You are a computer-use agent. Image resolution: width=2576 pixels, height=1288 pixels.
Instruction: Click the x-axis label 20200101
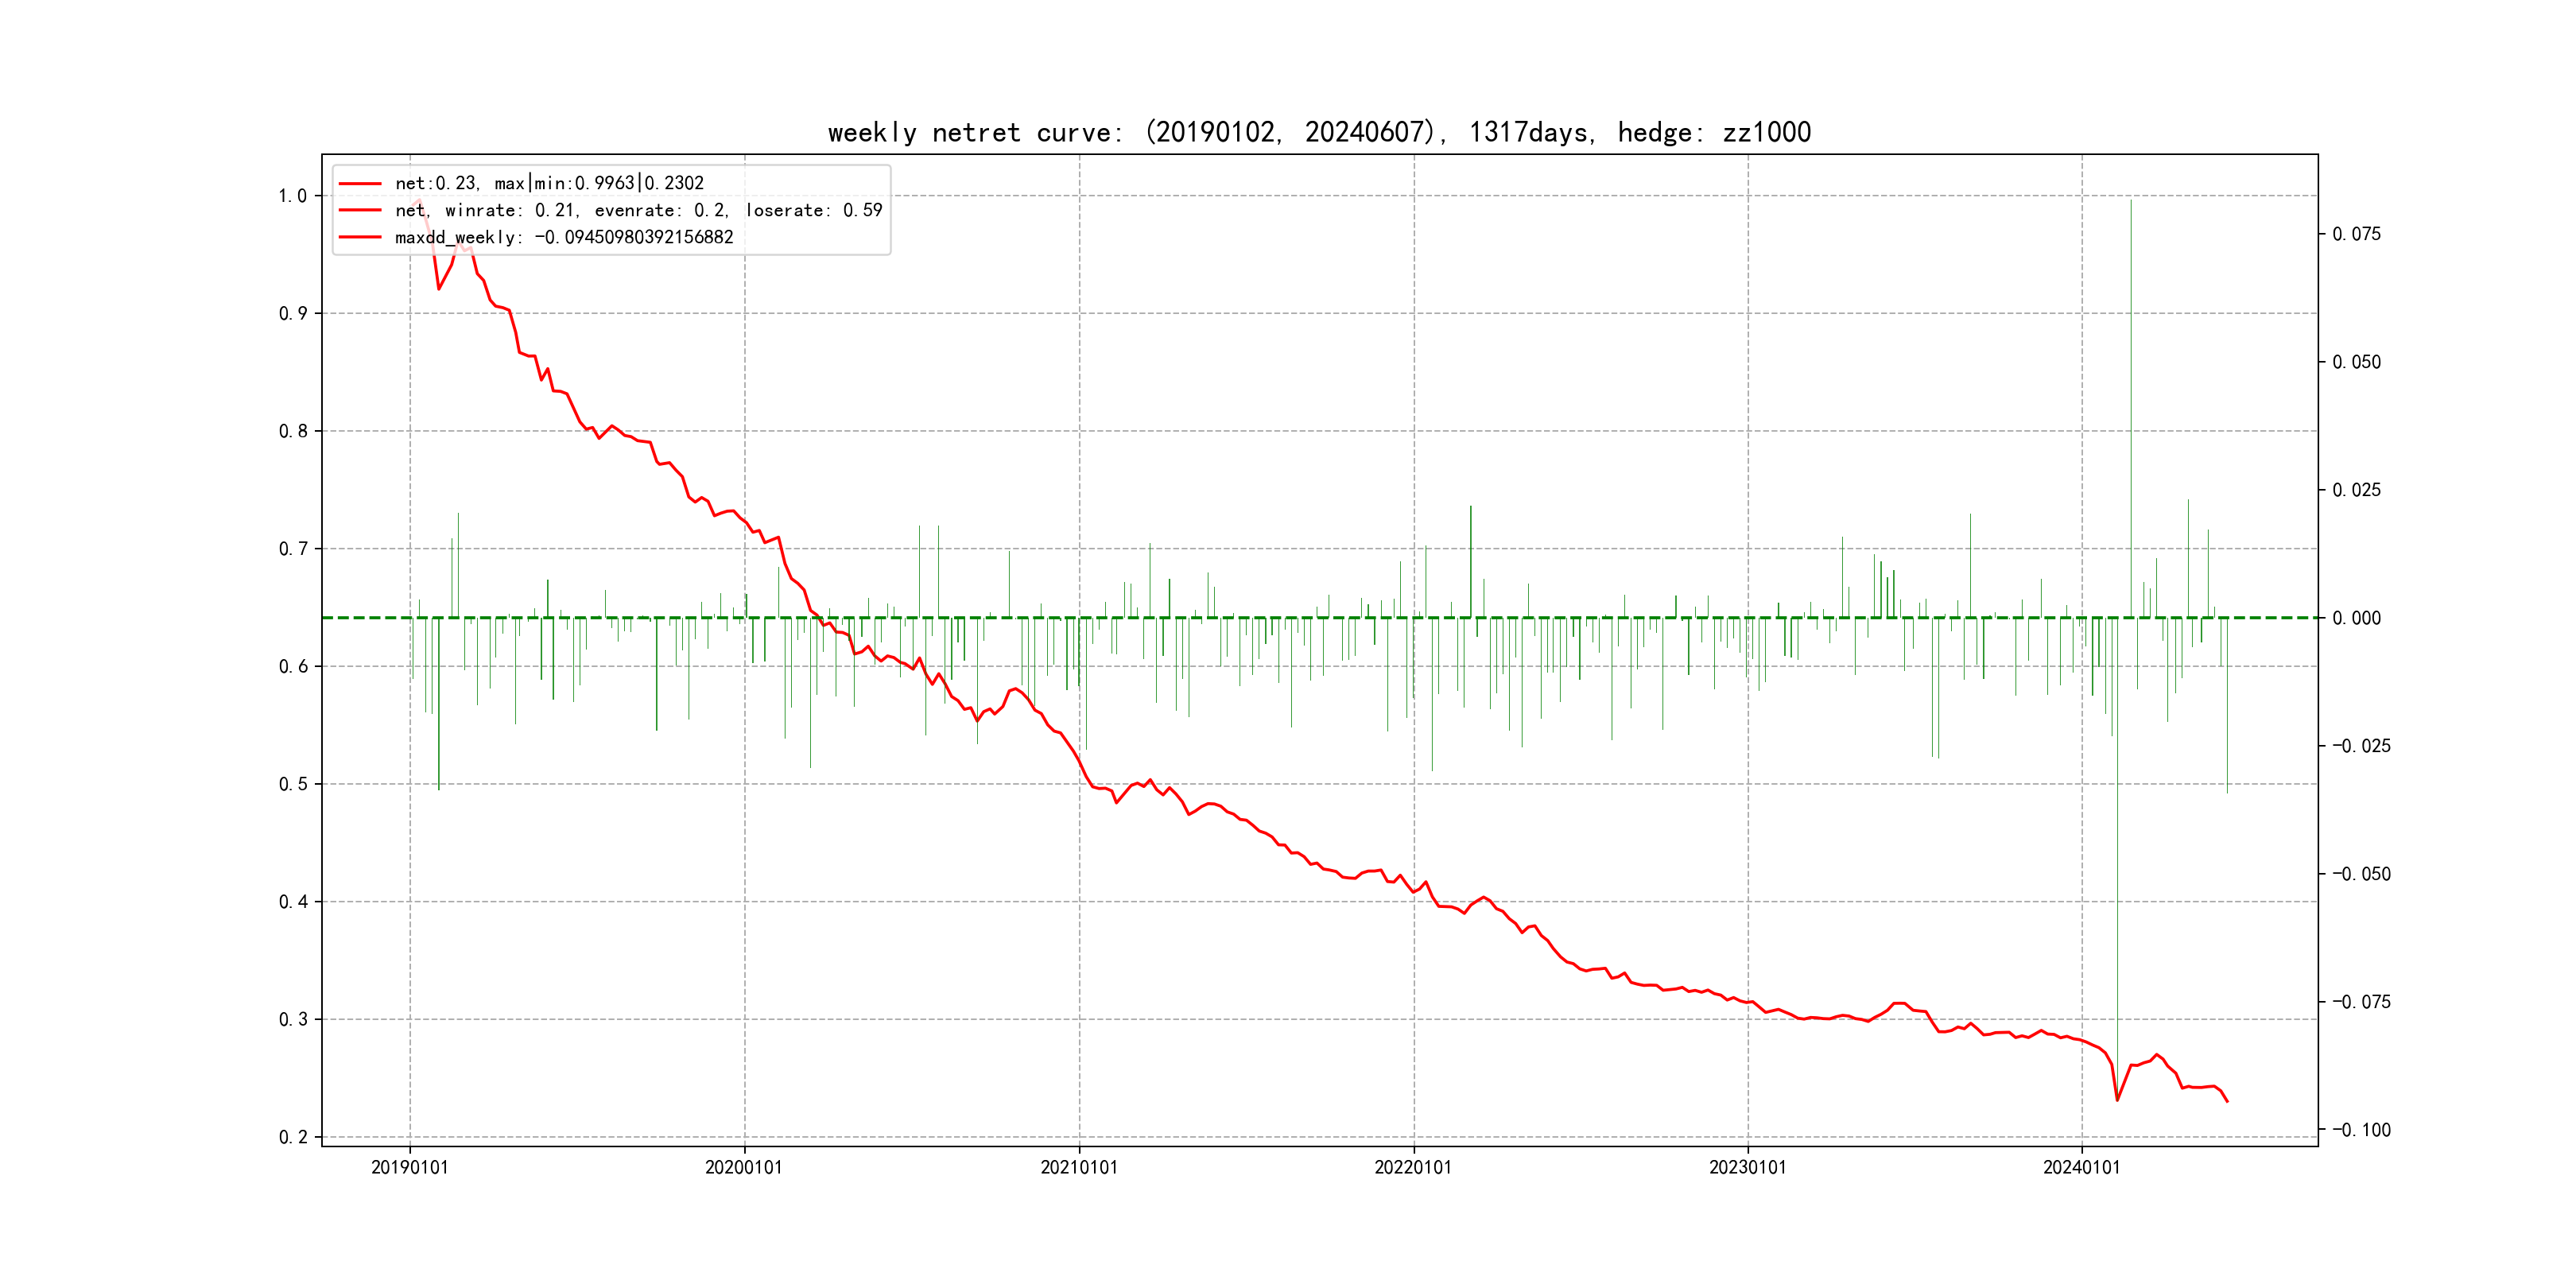[x=744, y=1168]
